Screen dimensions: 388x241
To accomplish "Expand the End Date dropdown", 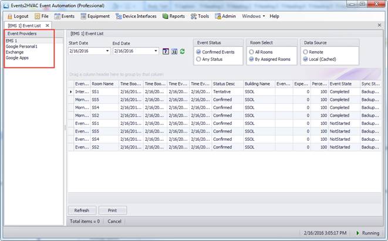I will 156,52.
